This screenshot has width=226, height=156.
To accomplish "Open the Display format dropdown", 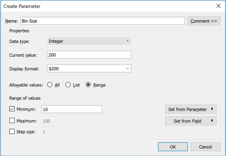I will 89,68.
